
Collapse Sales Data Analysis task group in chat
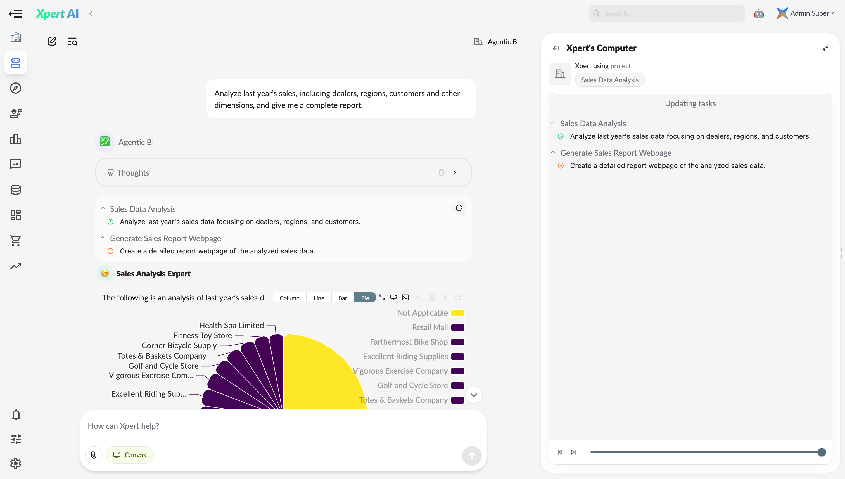click(x=103, y=208)
